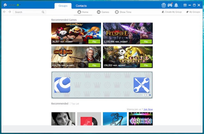Image resolution: width=204 pixels, height=134 pixels.
Task: Select the Show Time section tab
Action: 123,12
